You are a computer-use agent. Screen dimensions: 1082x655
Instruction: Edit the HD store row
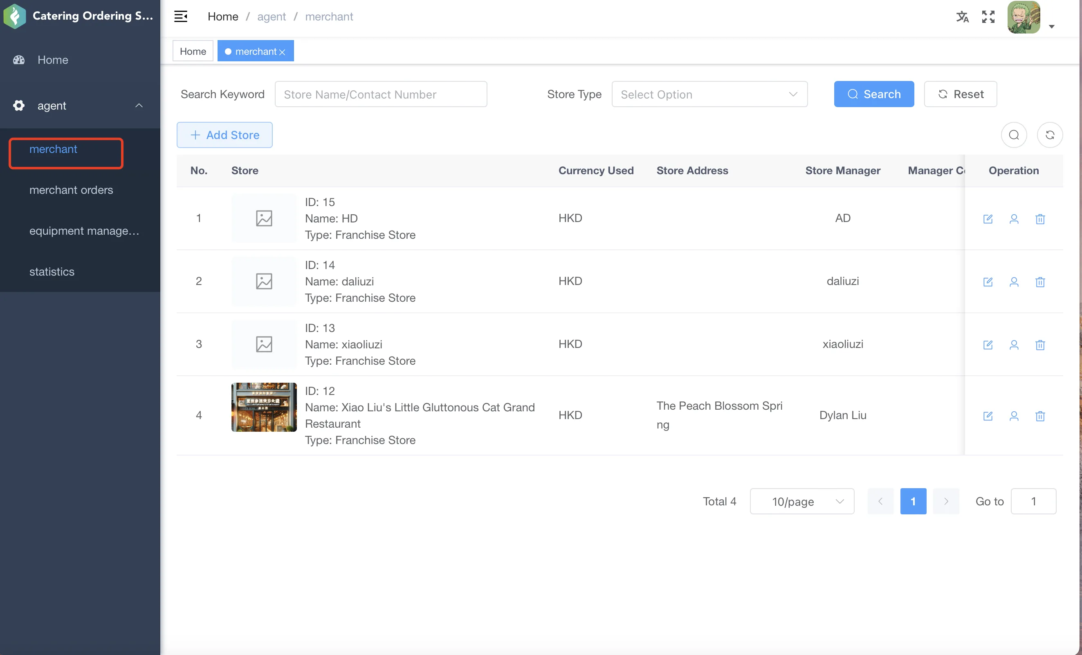click(x=988, y=219)
